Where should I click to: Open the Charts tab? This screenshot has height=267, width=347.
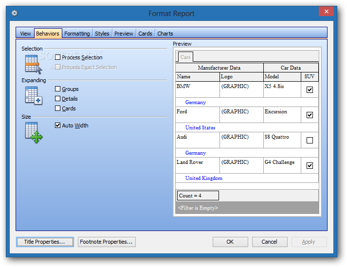tap(165, 34)
